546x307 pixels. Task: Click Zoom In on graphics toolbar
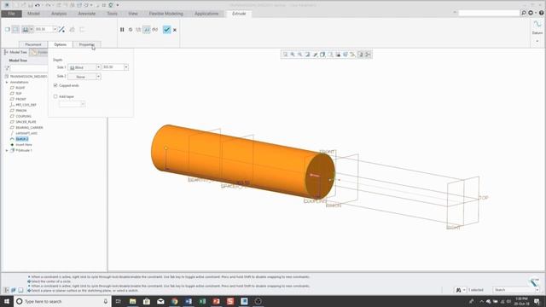coord(293,55)
